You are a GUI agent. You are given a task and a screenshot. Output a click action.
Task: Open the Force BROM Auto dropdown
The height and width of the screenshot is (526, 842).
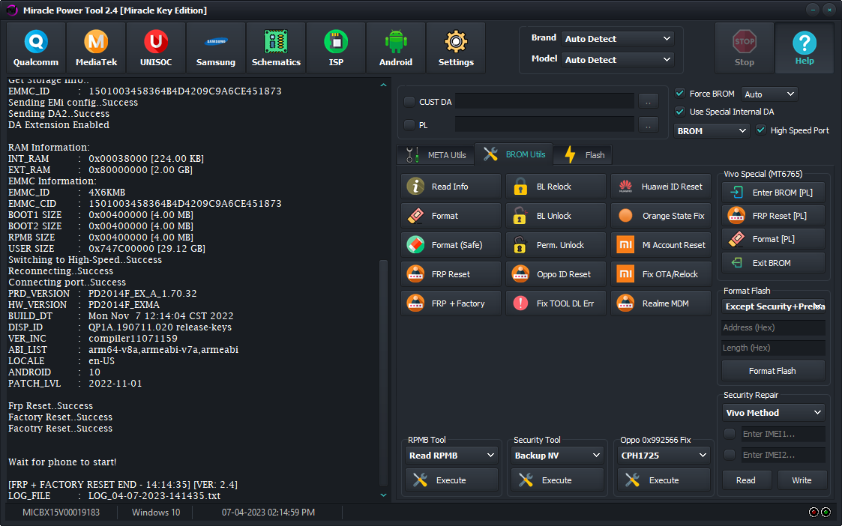click(x=769, y=94)
